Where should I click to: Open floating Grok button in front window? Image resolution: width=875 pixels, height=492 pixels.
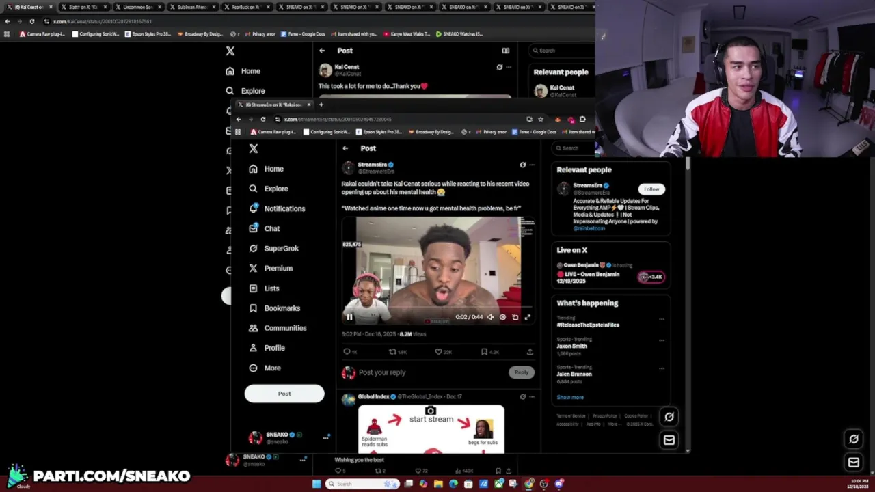pos(669,417)
